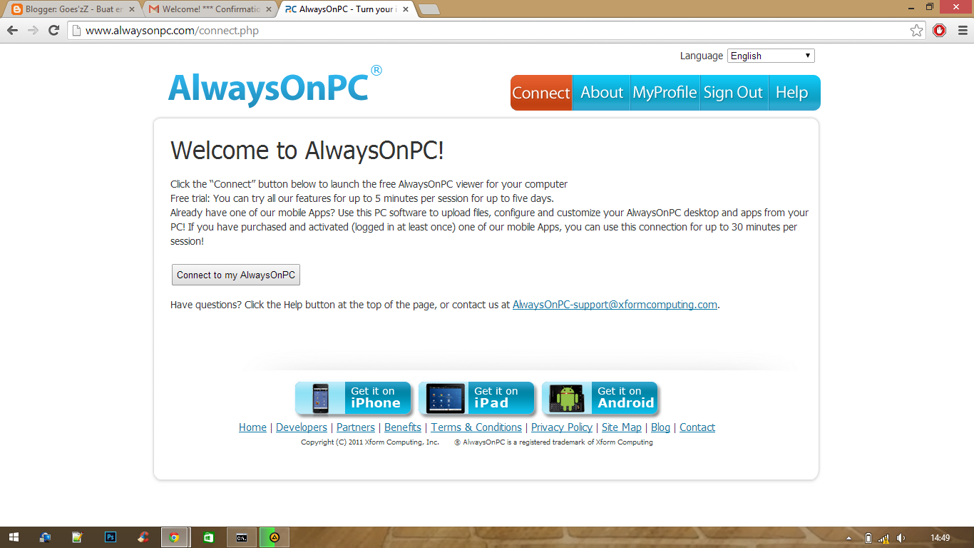Click the yellow triangle app taskbar icon

pos(275,537)
